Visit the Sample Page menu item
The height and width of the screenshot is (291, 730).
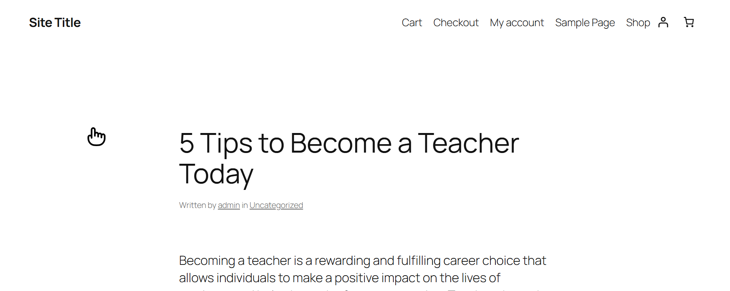coord(585,23)
